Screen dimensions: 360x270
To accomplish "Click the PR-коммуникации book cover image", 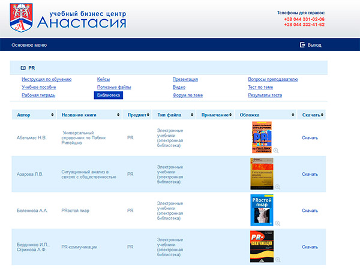I will [x=262, y=246].
